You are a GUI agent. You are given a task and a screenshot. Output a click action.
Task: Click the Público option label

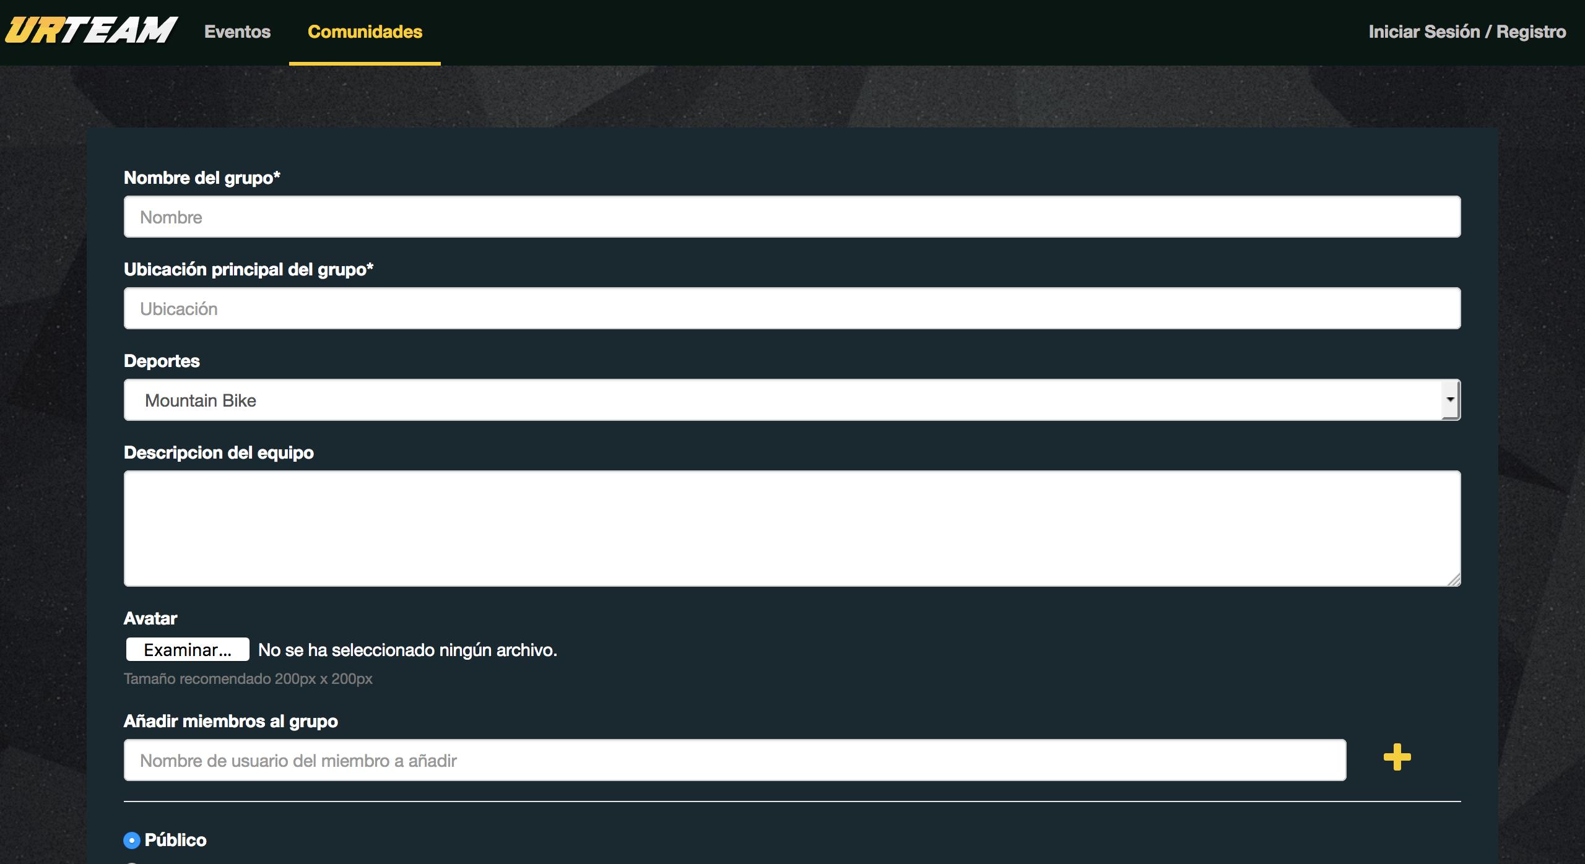[x=176, y=840]
